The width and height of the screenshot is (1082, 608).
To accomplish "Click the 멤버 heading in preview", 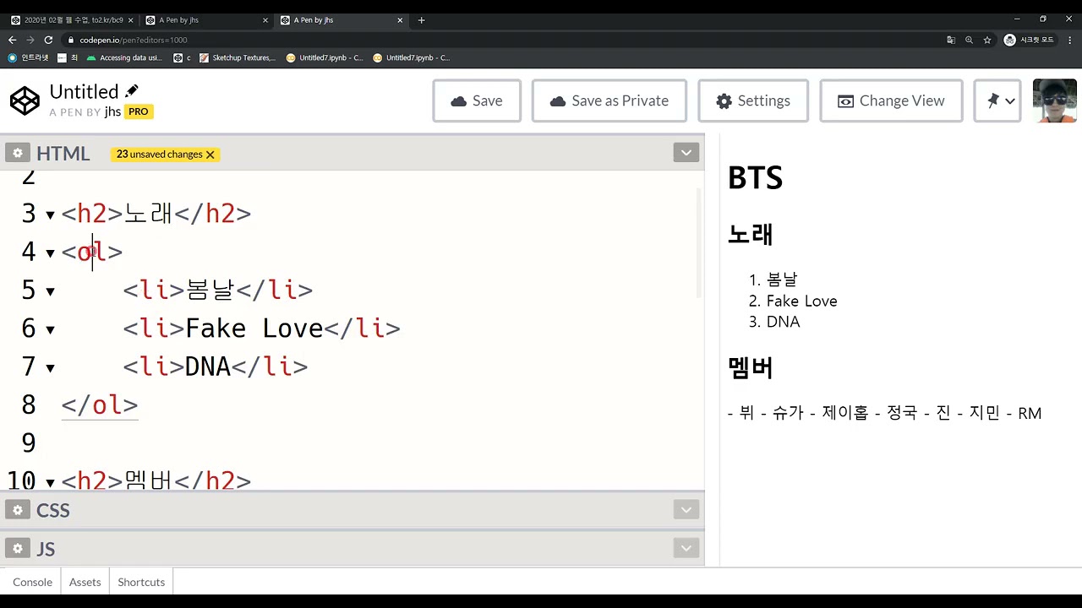I will coord(751,367).
